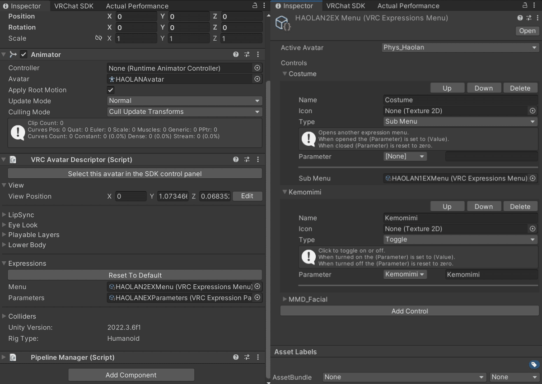Open the Kemomimi Parameter dropdown

coord(405,274)
